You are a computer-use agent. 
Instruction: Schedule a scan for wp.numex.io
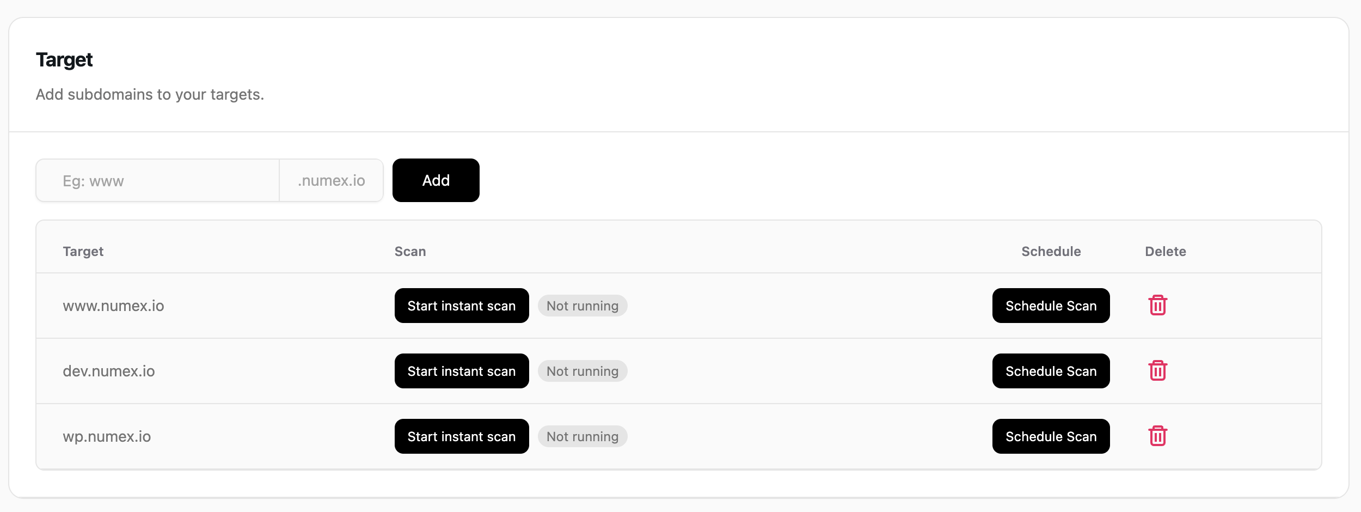[x=1051, y=436]
